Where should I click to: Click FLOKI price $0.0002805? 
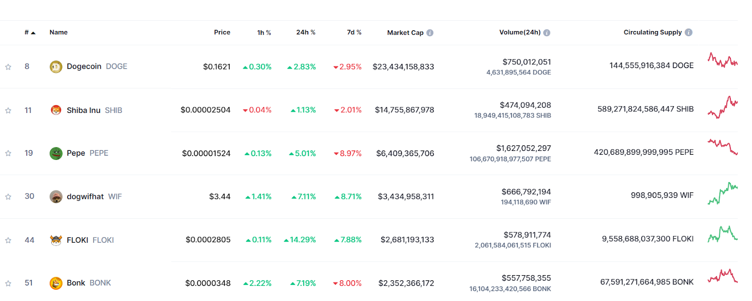[x=208, y=240]
